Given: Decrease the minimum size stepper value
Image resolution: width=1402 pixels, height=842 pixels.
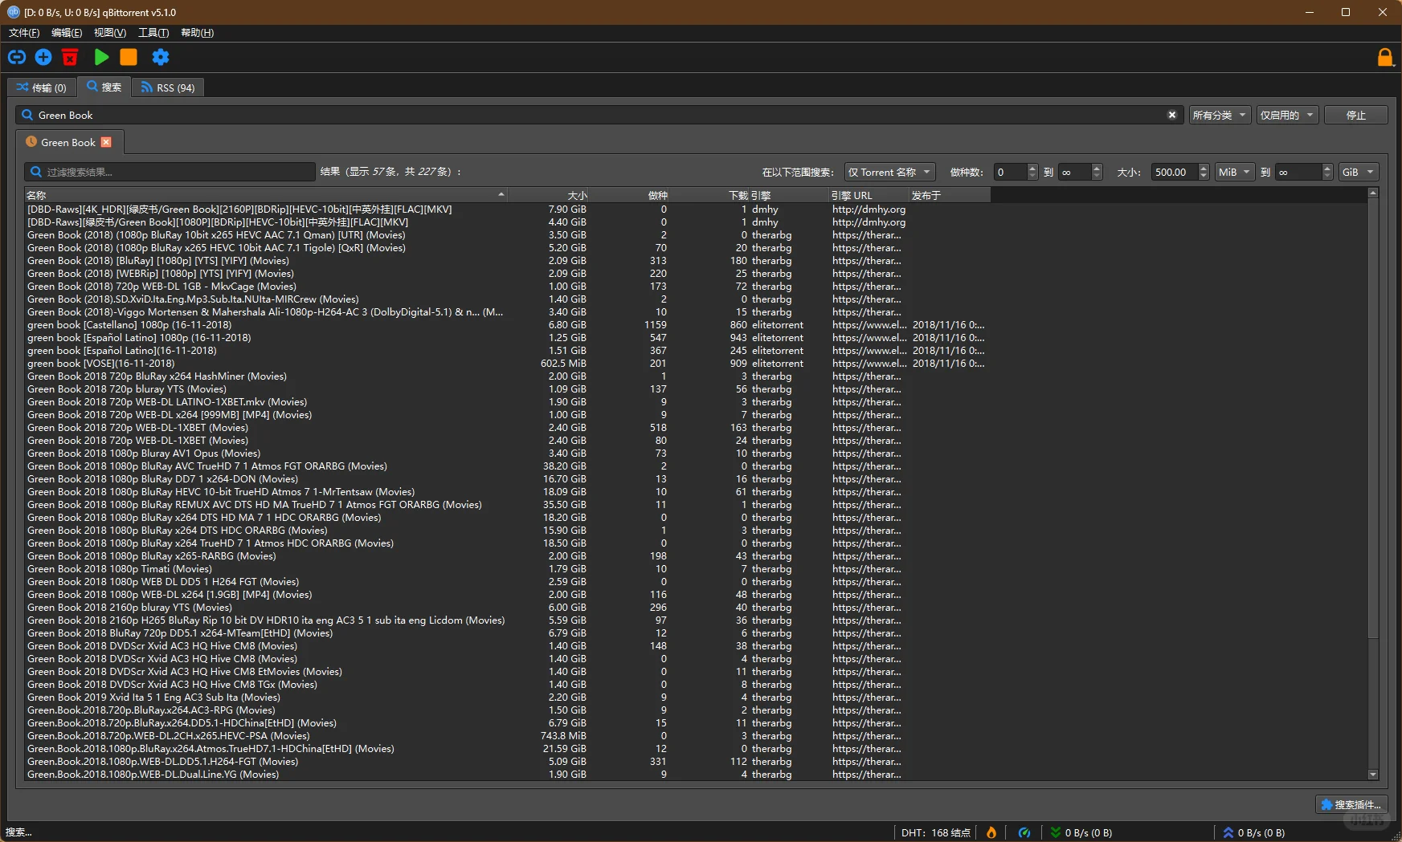Looking at the screenshot, I should pyautogui.click(x=1204, y=176).
